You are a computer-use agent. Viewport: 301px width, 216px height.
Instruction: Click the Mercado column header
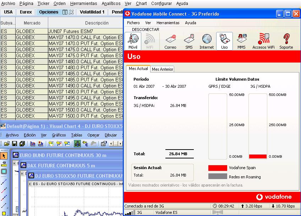(x=32, y=23)
